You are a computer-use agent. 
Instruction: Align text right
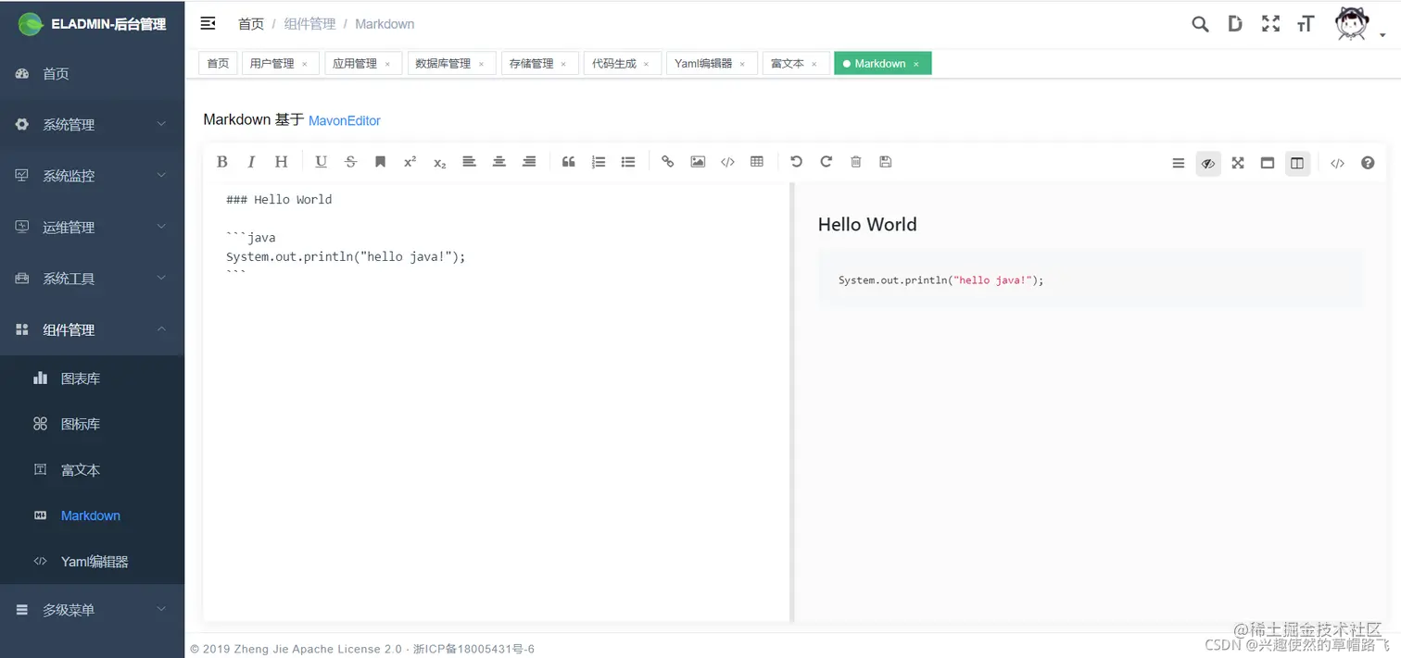click(529, 162)
